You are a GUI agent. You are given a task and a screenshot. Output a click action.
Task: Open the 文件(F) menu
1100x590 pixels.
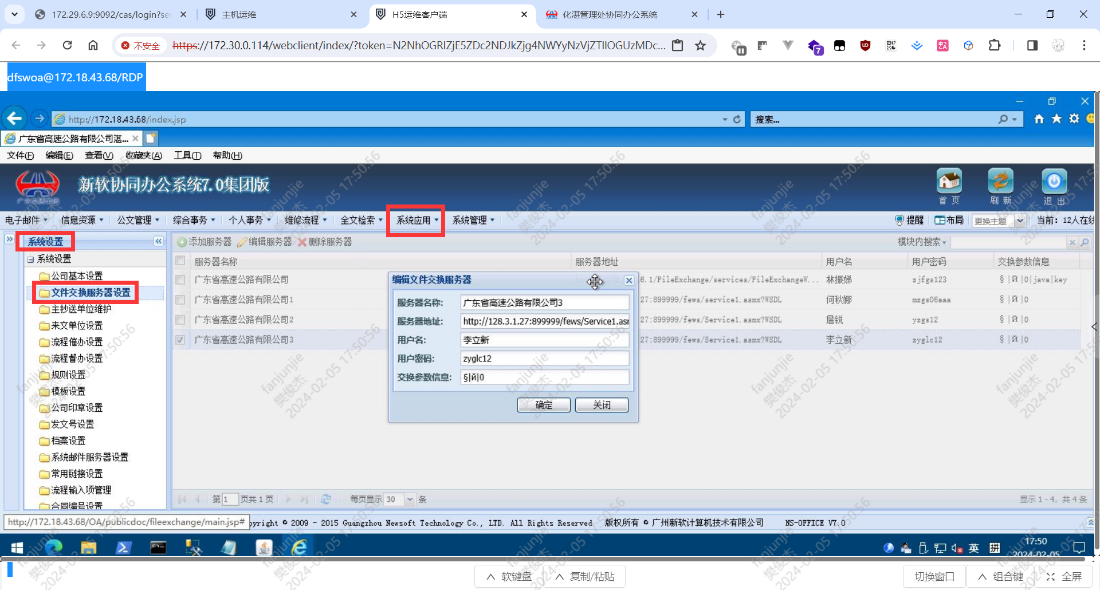(20, 155)
